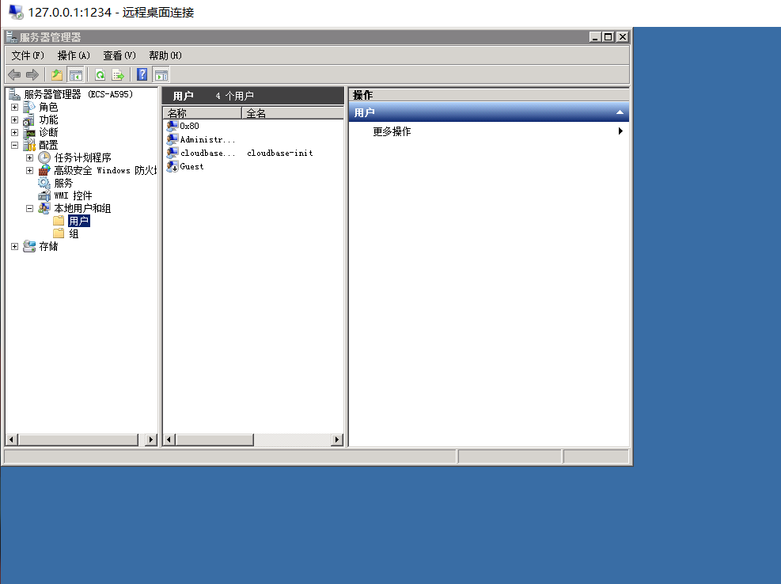
Task: Close the 服务器管理器 window
Action: point(623,37)
